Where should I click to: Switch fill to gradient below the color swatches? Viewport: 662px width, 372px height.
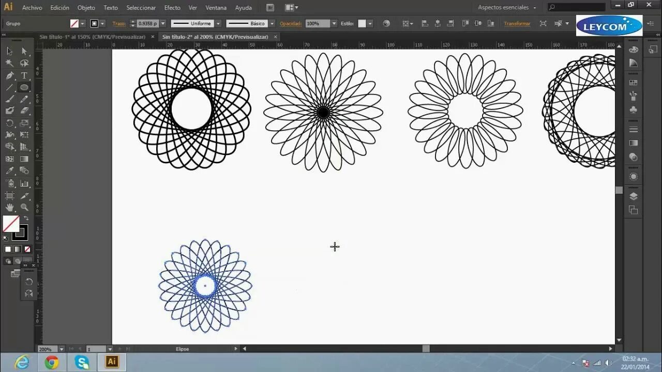16,249
